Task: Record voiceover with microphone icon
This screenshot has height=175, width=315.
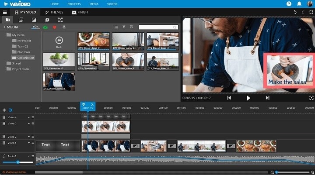Action: coord(64,27)
